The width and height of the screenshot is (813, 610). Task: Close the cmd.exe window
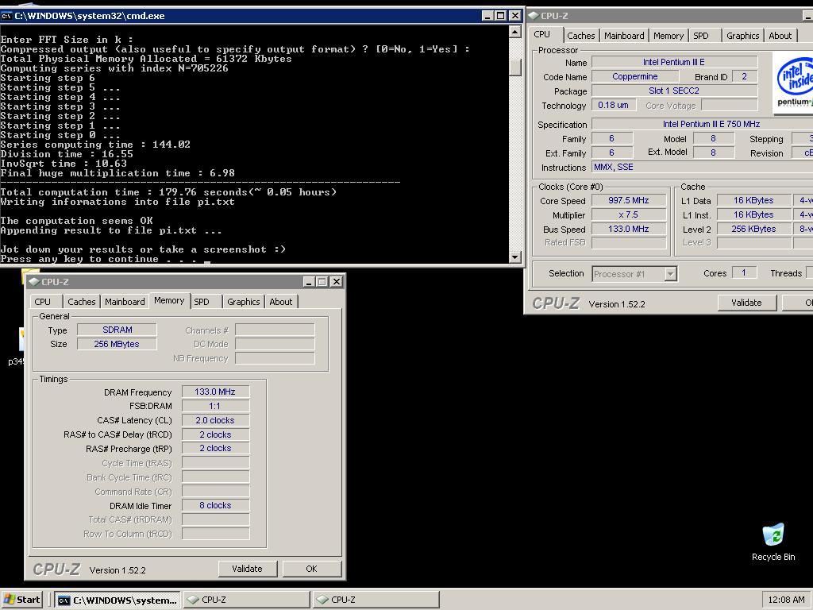coord(514,16)
